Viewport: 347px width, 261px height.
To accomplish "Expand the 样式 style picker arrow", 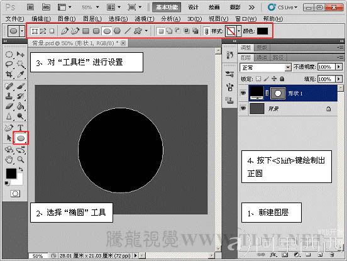I will click(239, 31).
